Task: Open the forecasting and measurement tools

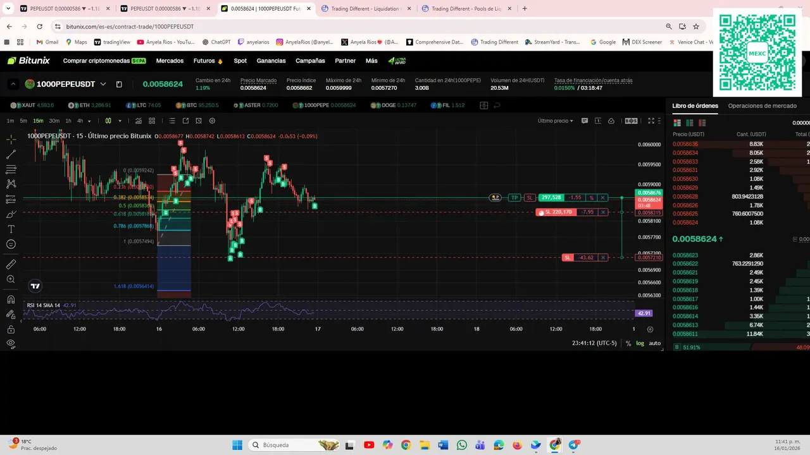Action: tap(11, 199)
